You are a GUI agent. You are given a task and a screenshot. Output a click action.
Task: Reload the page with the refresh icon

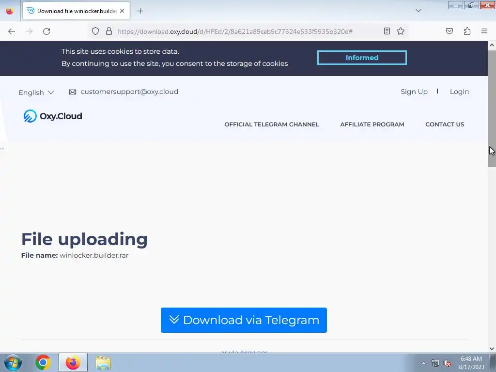[46, 31]
